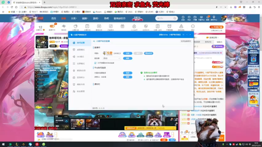Click the orange PC客户端 button
The height and width of the screenshot is (147, 262).
click(216, 27)
